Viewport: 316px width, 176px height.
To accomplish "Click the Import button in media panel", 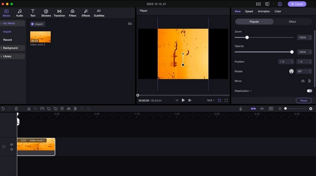I will tap(37, 24).
